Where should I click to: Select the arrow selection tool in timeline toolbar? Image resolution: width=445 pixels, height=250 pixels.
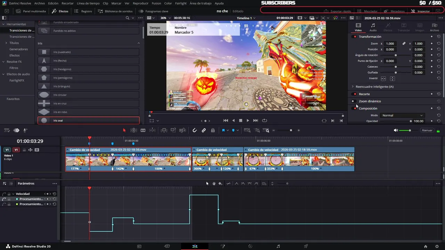124,130
